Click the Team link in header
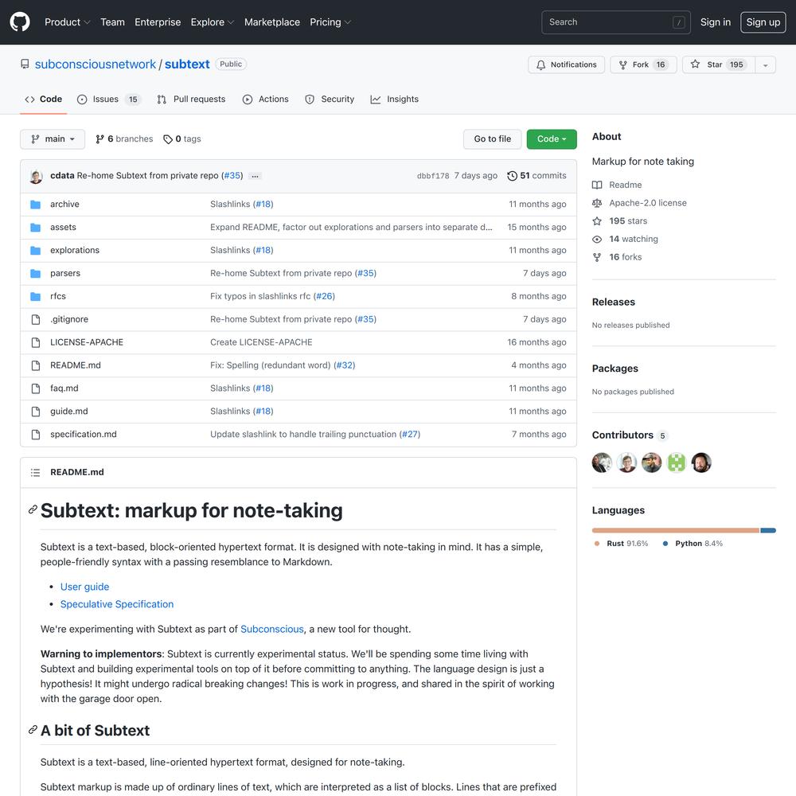Viewport: 796px width, 796px height. [x=112, y=21]
